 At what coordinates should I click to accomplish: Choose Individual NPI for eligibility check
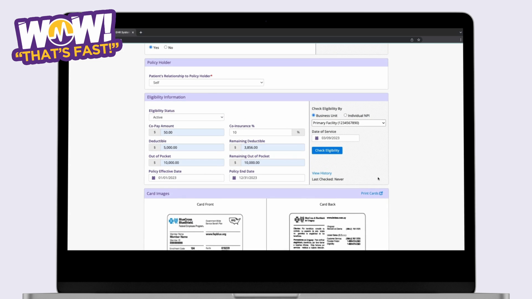click(345, 115)
